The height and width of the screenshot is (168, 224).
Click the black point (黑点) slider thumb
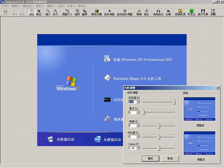[x=144, y=112]
